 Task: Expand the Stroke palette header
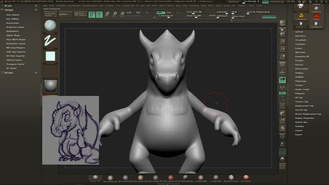9,72
